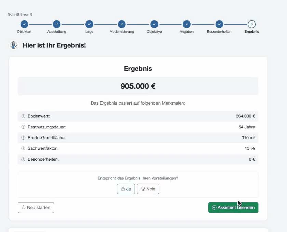The width and height of the screenshot is (287, 232).
Task: Select the Lage step circle
Action: click(89, 24)
